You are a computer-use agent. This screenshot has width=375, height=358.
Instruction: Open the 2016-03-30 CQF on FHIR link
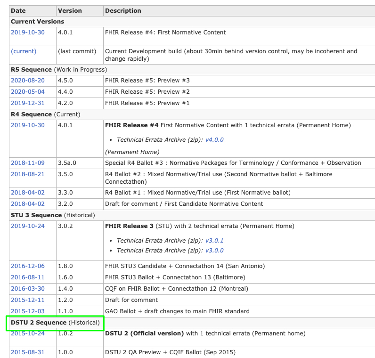pos(28,289)
